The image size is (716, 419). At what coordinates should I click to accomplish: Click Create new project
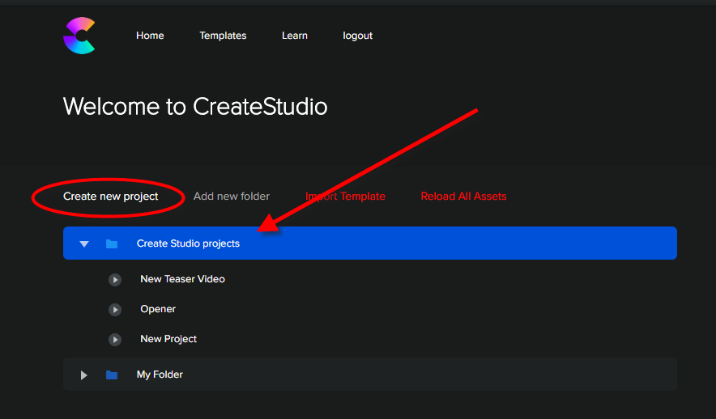click(110, 196)
